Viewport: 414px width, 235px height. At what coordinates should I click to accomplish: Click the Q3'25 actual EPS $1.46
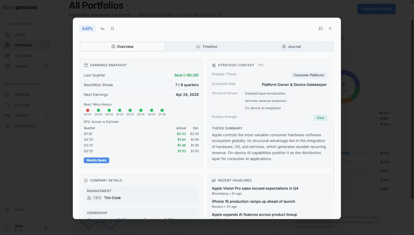(181, 145)
